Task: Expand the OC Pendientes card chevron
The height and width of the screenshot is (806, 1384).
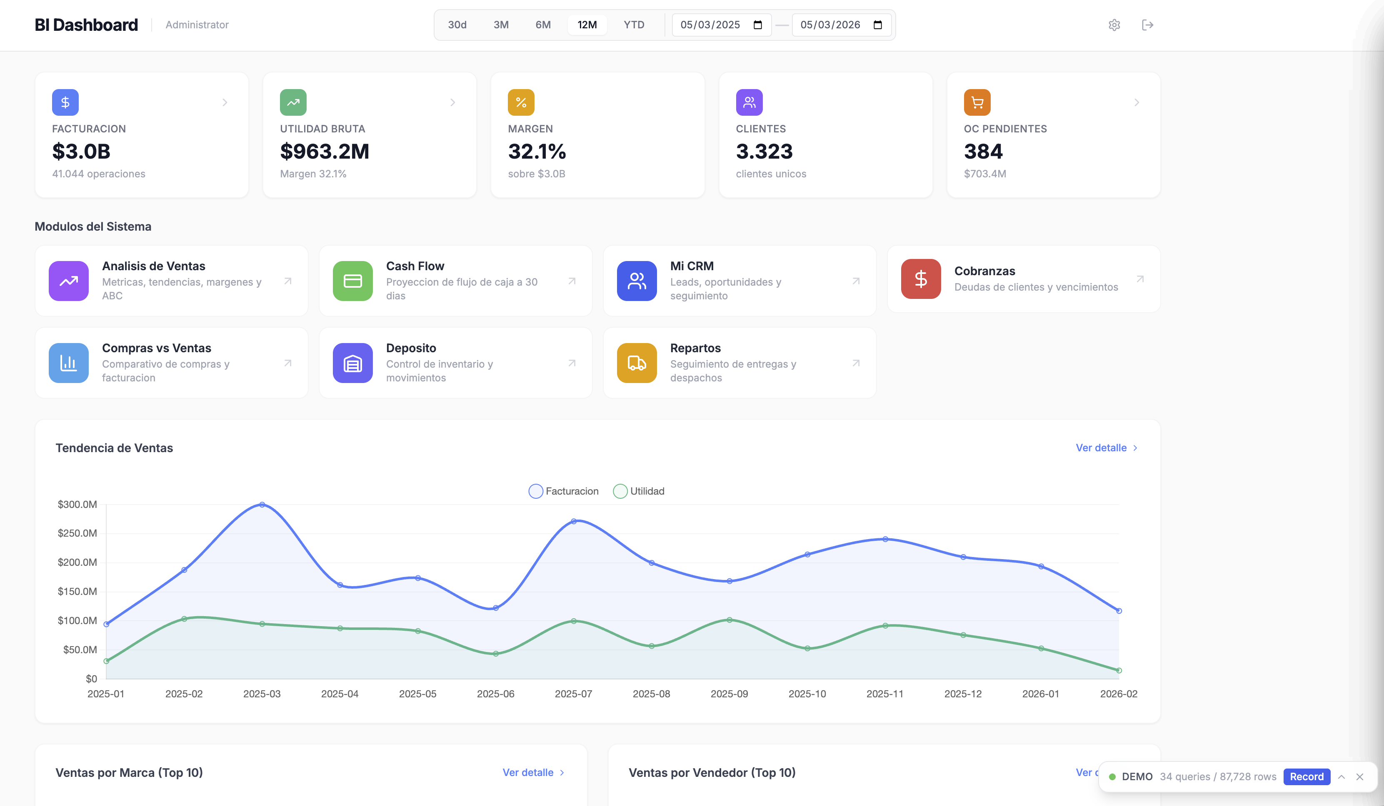Action: pyautogui.click(x=1136, y=102)
